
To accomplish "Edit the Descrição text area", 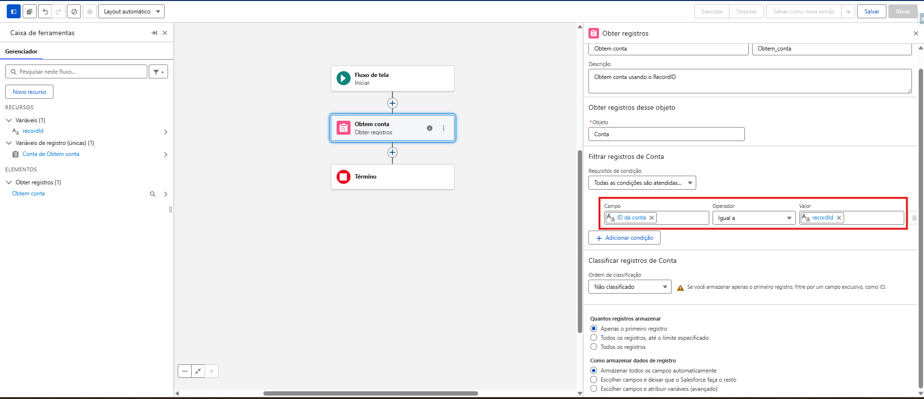I will point(750,81).
